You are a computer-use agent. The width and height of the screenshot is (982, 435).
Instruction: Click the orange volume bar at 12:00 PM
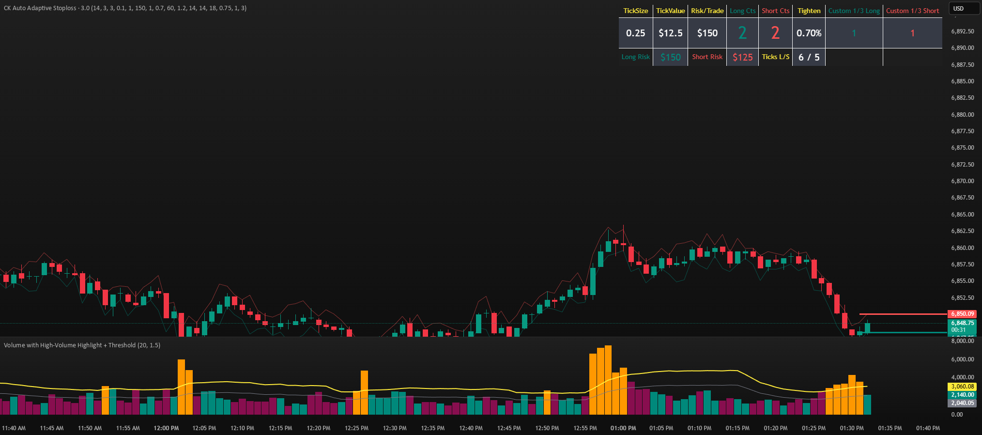(x=182, y=387)
